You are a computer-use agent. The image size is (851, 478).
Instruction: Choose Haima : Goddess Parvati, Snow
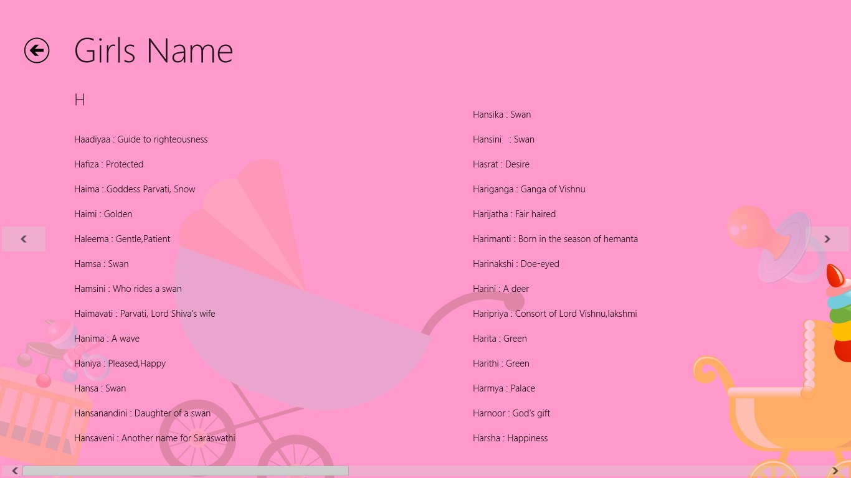click(x=135, y=189)
